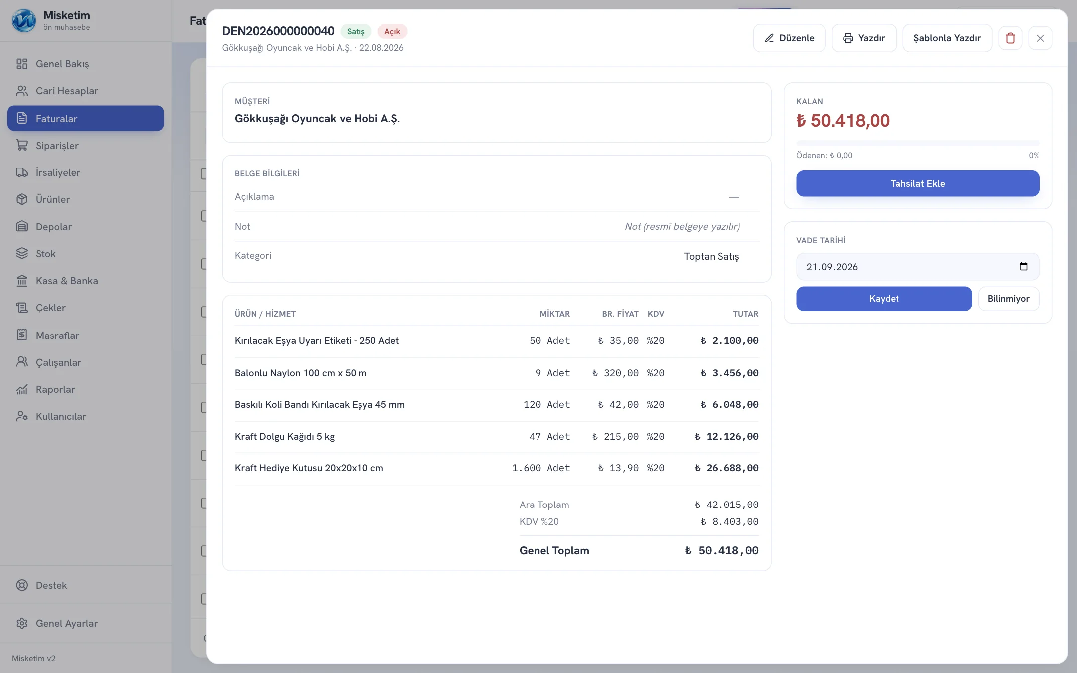Viewport: 1077px width, 673px height.
Task: Click the Depolar warehouse icon
Action: point(22,226)
